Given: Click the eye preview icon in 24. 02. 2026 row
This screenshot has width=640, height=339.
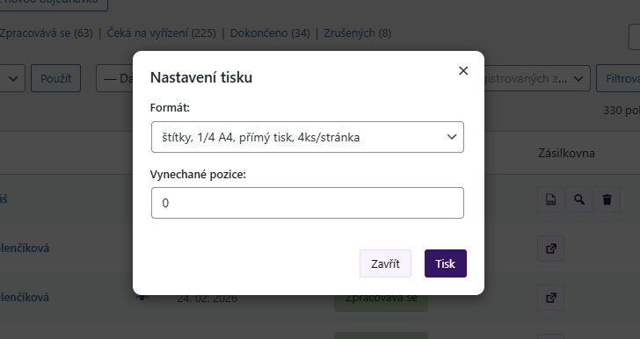Looking at the screenshot, I should pyautogui.click(x=142, y=298).
